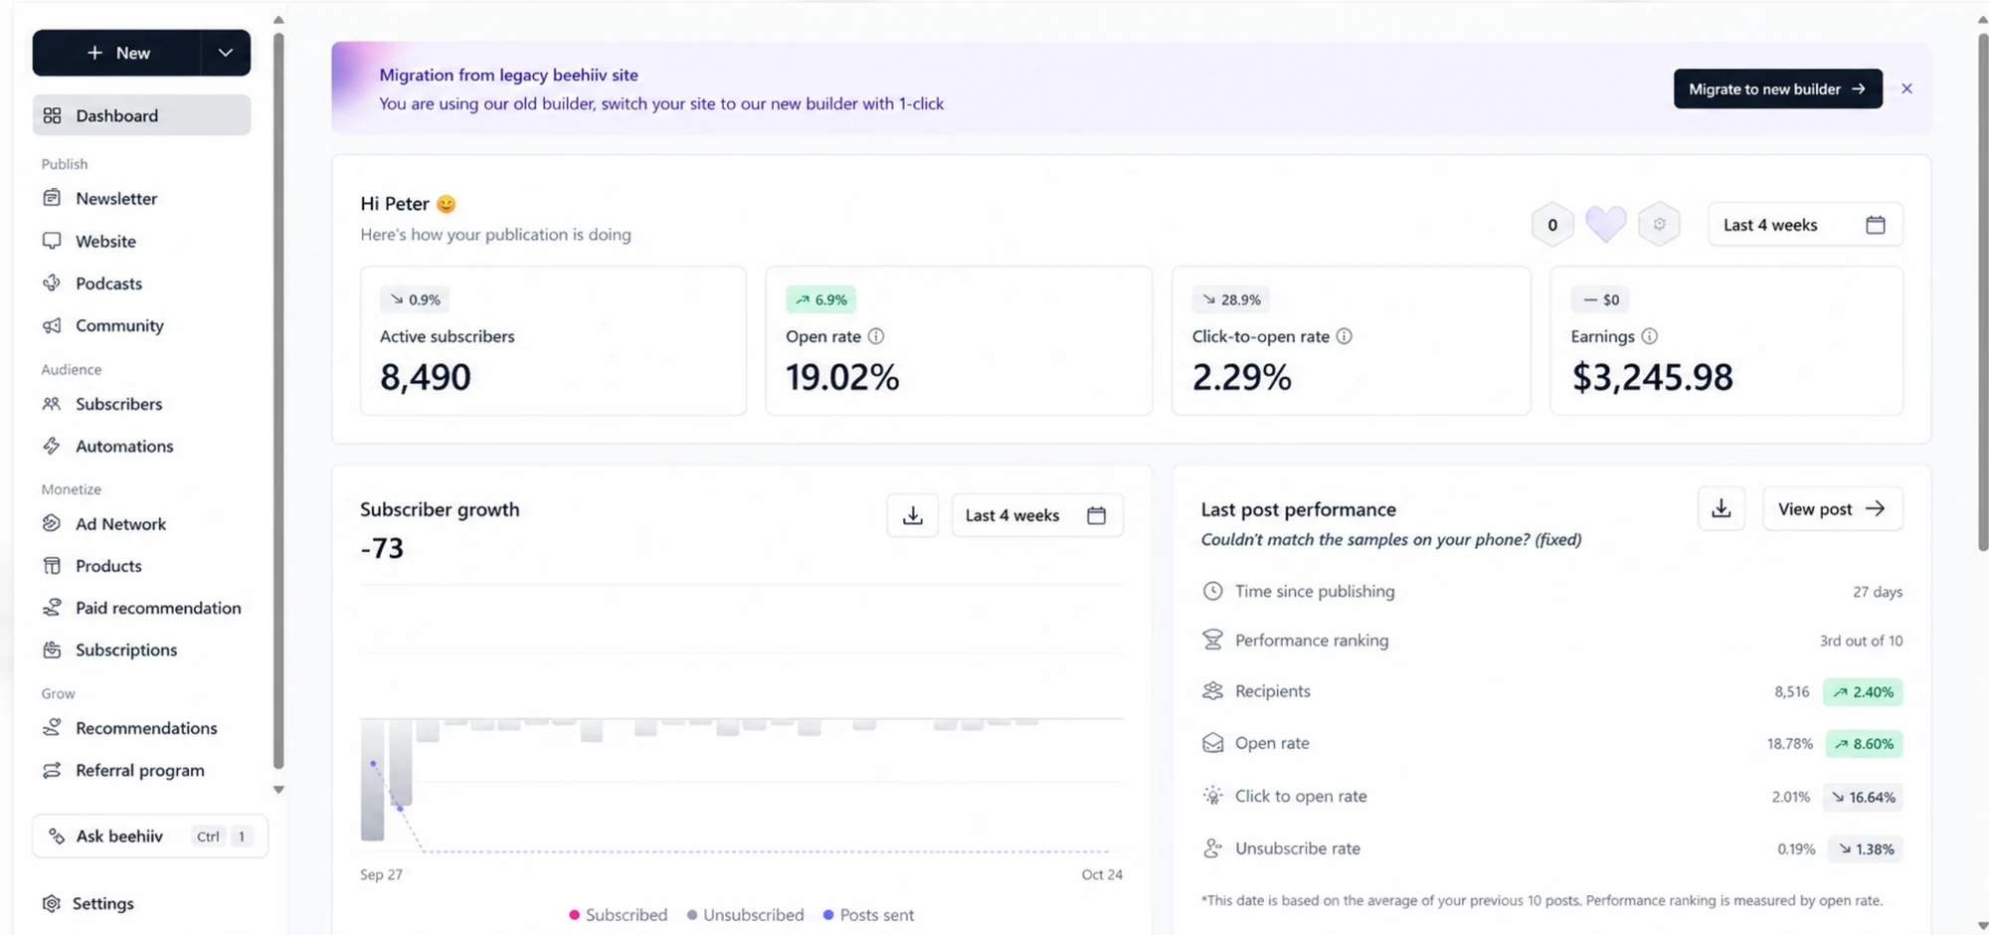
Task: Click the grey hexagon badge icon
Action: [1659, 224]
